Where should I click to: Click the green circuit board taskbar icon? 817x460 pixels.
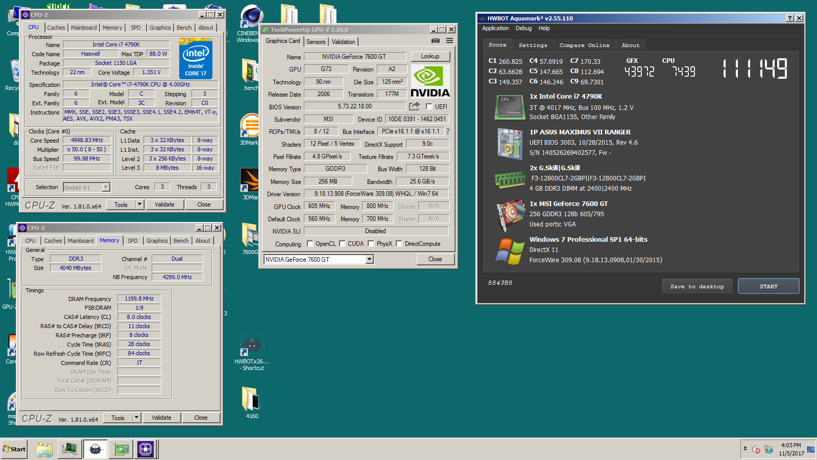point(121,449)
